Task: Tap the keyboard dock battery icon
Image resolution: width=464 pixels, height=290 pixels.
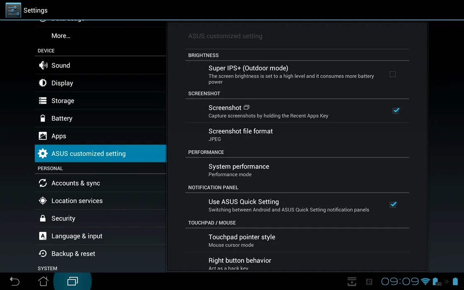Action: (x=437, y=281)
